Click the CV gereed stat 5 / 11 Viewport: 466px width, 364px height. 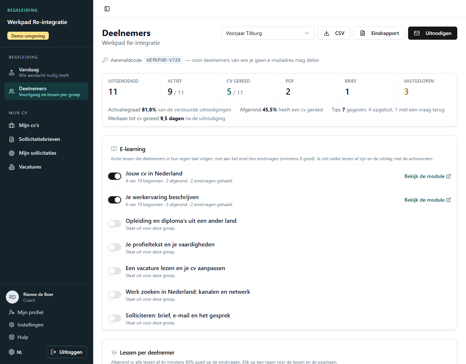250,87
